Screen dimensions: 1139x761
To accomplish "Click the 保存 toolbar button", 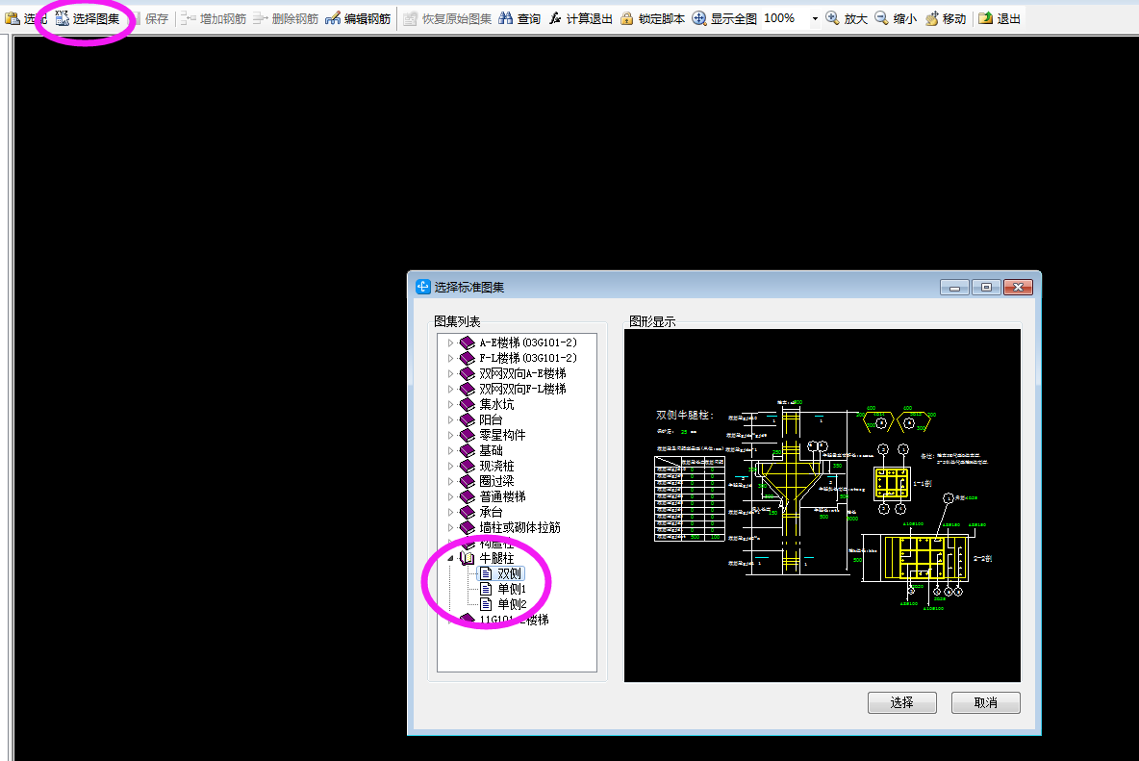I will (x=151, y=19).
